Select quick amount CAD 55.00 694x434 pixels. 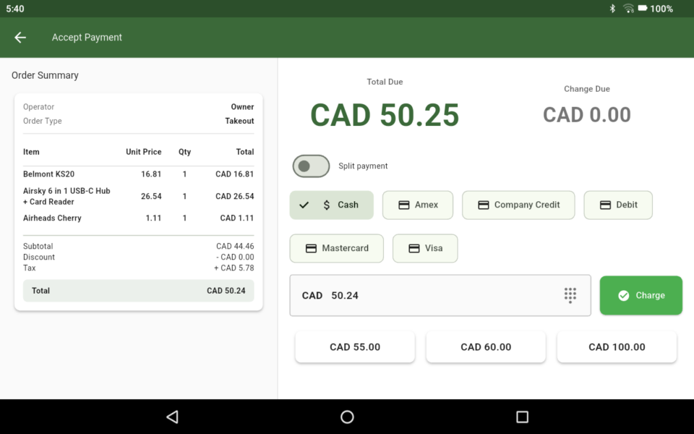pos(355,347)
